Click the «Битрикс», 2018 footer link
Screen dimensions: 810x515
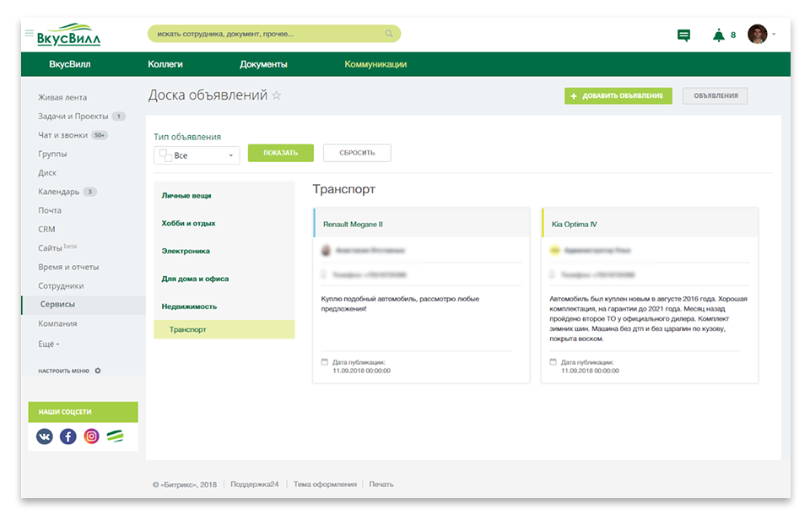point(185,485)
